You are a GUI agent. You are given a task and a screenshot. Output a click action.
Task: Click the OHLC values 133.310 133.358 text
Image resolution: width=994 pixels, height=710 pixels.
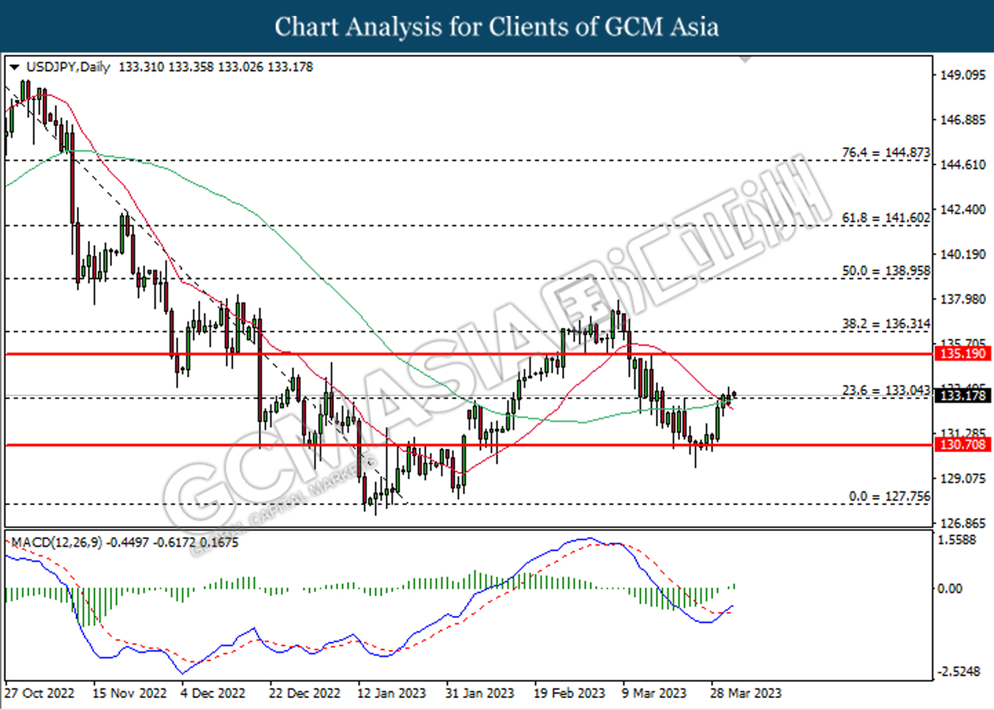(x=166, y=67)
